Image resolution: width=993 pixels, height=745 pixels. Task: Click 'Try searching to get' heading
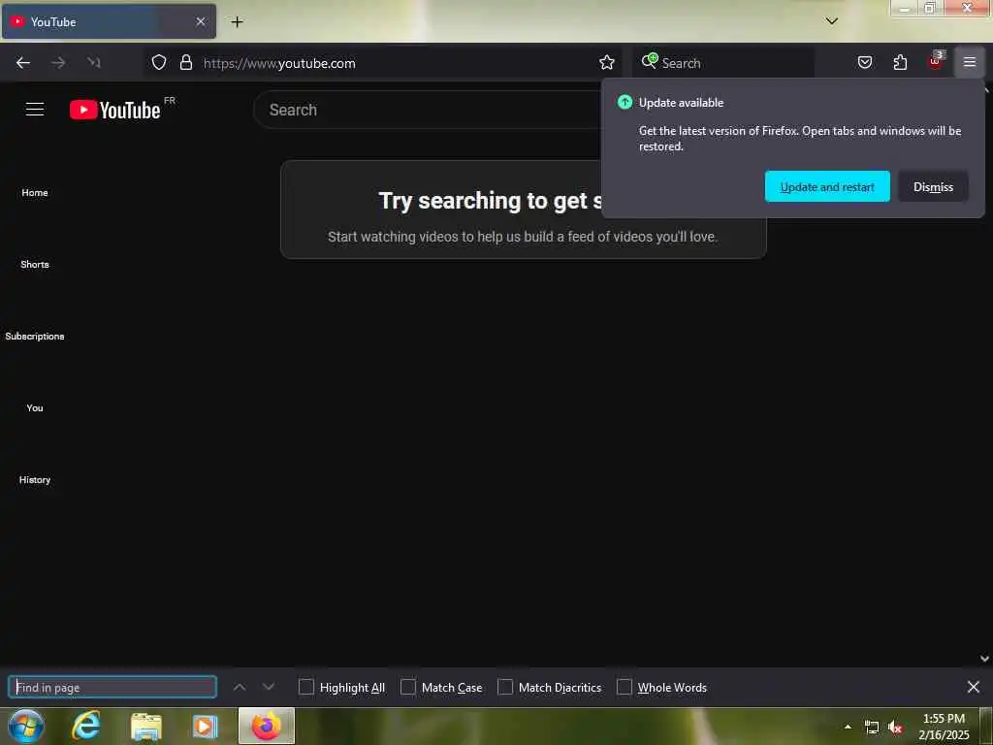click(x=490, y=200)
